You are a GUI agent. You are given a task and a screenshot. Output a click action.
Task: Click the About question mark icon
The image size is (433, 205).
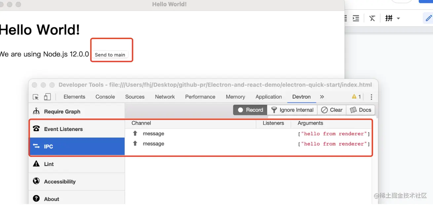tap(36, 198)
